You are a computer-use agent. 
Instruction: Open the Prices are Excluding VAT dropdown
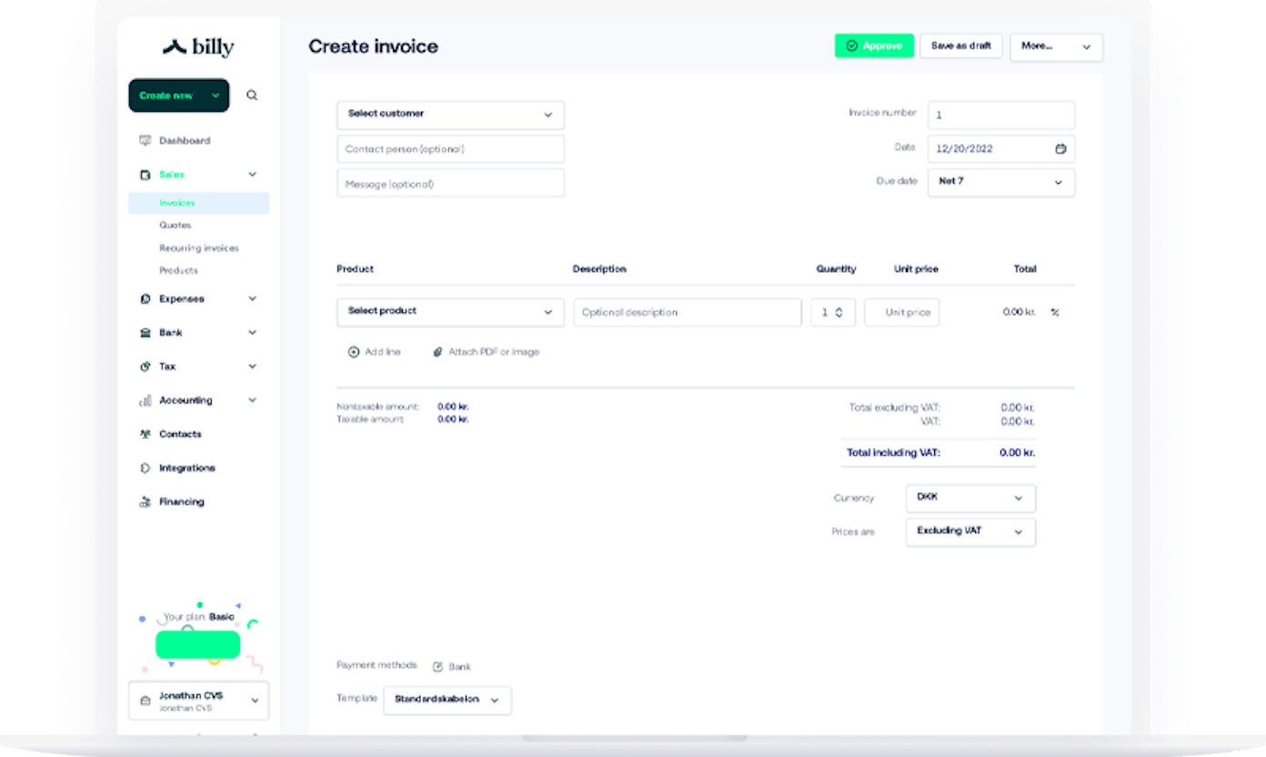click(970, 532)
